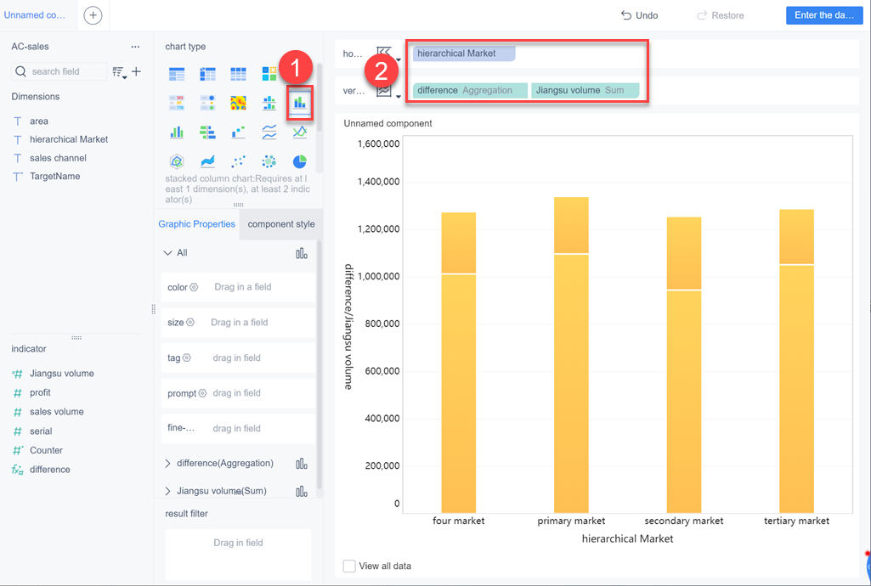
Task: Select the partitioned line chart icon
Action: [269, 132]
